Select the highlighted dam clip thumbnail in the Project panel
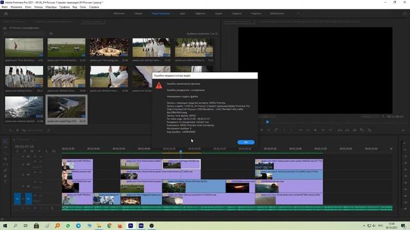 click(x=67, y=107)
